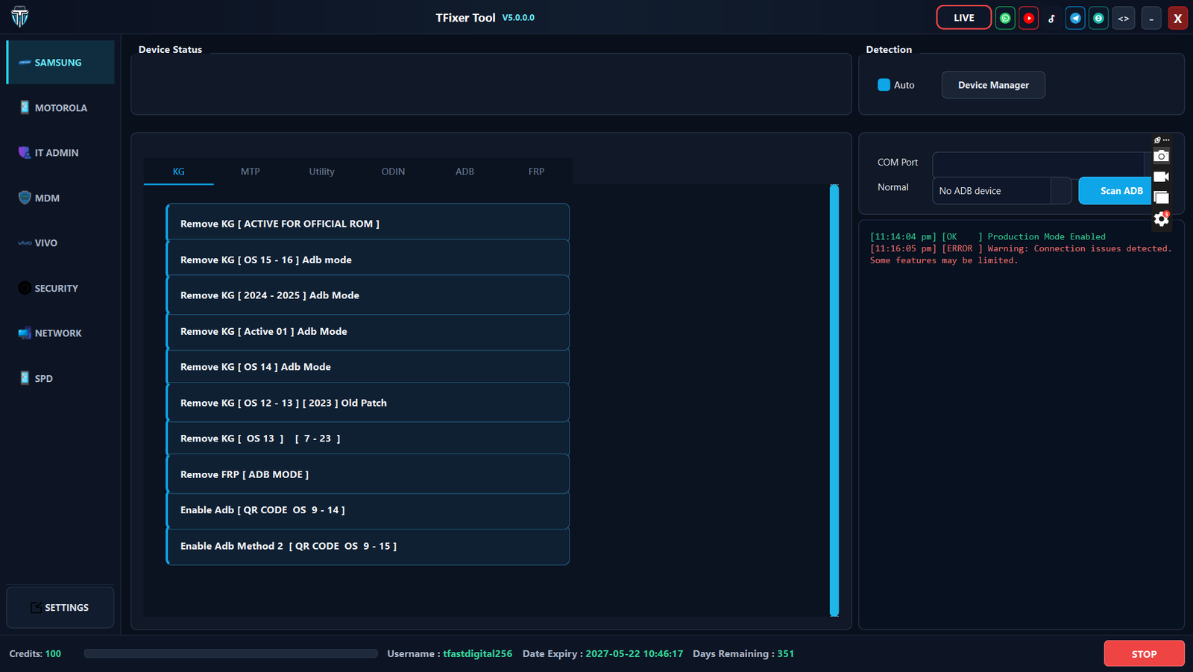Click the Days Remaining value 351
This screenshot has width=1193, height=672.
[786, 654]
